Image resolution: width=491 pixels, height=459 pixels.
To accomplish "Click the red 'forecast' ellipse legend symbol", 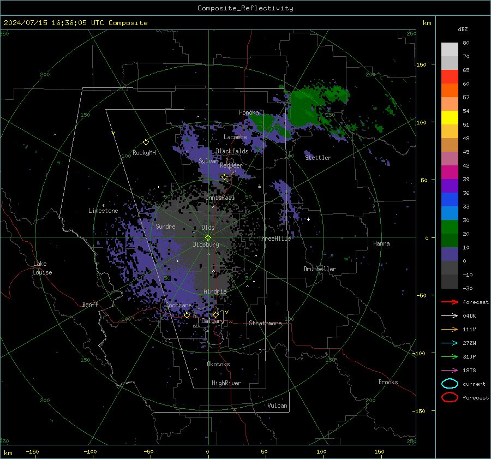I will pyautogui.click(x=450, y=397).
